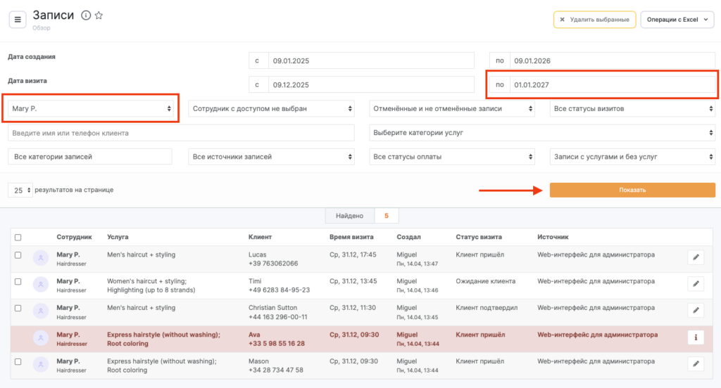Open the hamburger menu button
Screen dimensions: 721x388
(18, 19)
